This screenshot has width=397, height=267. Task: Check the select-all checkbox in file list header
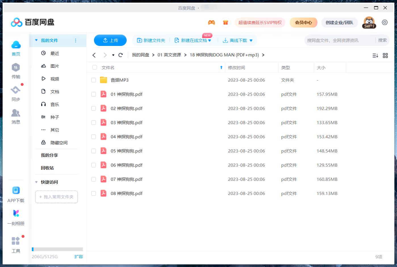(95, 67)
